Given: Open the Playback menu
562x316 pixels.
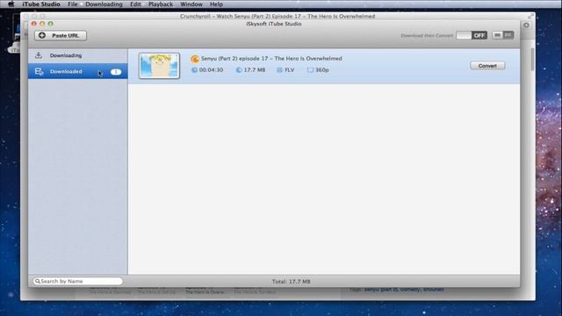Looking at the screenshot, I should click(161, 4).
